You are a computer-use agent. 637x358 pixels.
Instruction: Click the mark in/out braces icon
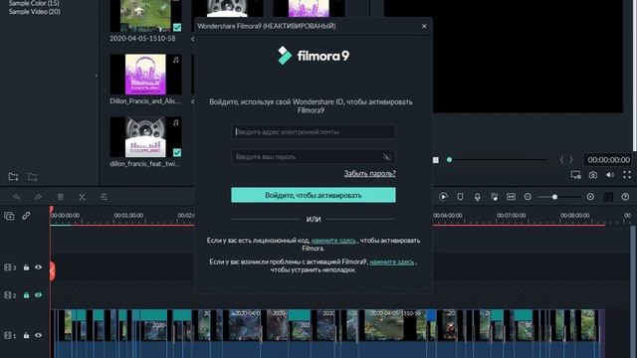(x=566, y=160)
